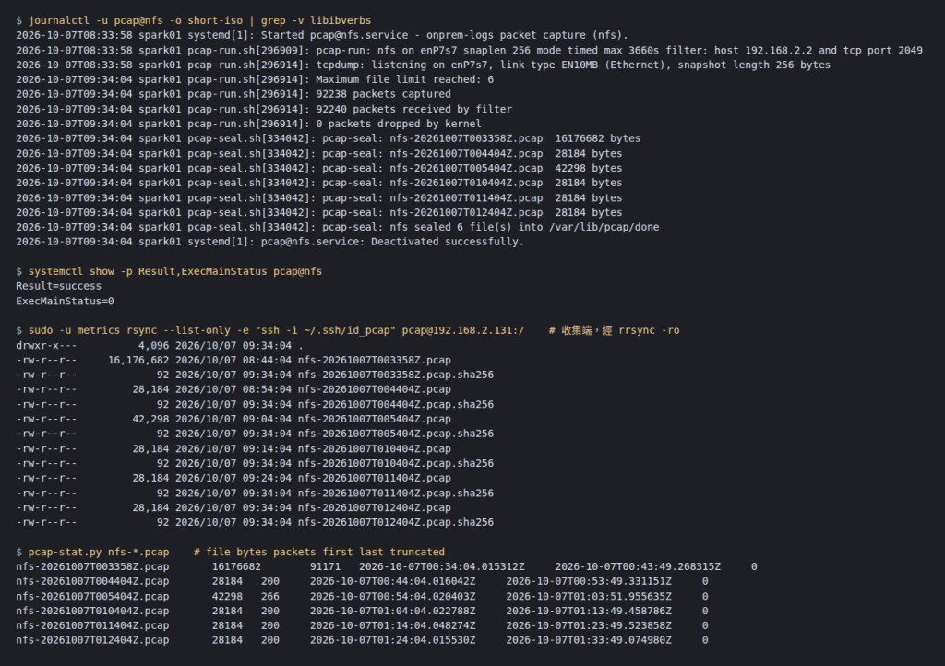Click the 'tcpdump: listening on enP7s7' message
945x666 pixels.
click(x=573, y=65)
